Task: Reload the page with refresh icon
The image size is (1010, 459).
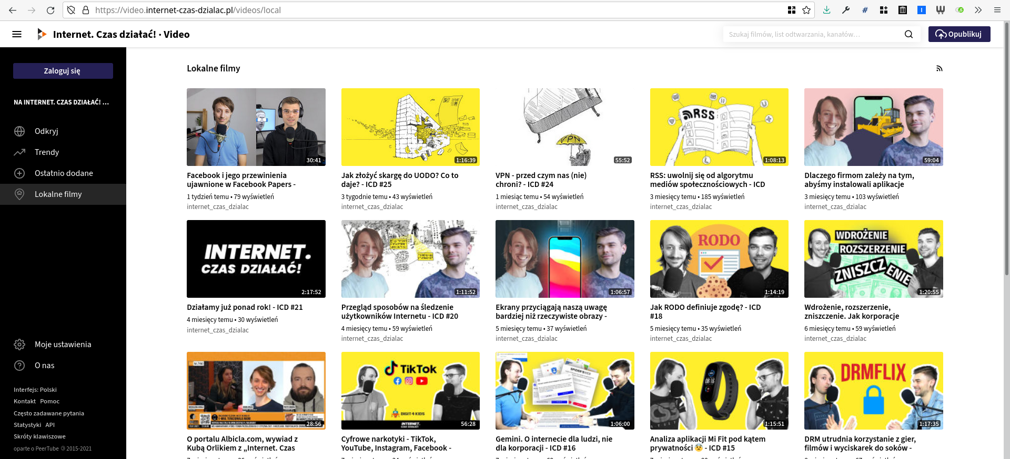Action: coord(50,10)
